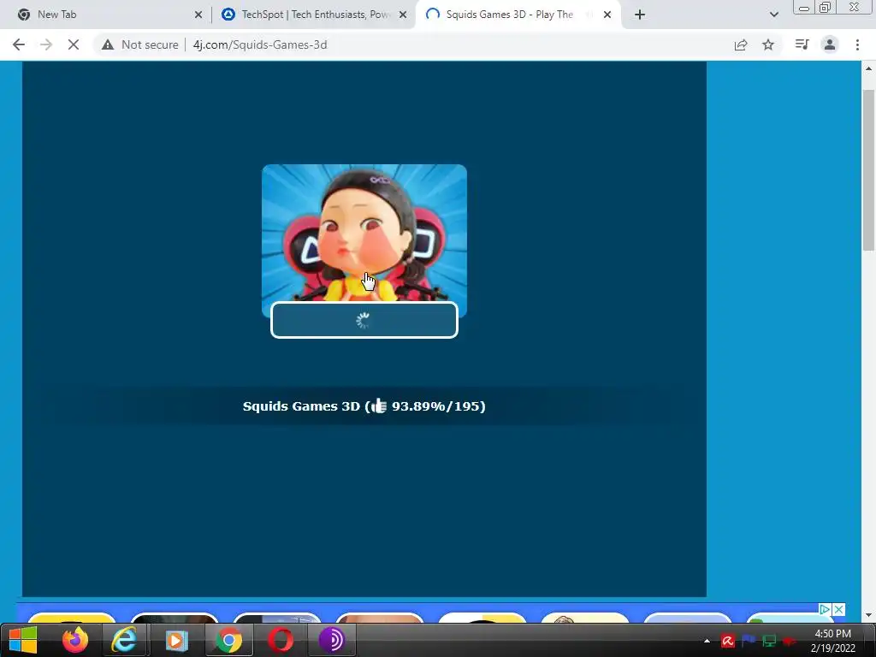Open Tor Browser taskbar icon
The width and height of the screenshot is (876, 657).
(x=332, y=640)
